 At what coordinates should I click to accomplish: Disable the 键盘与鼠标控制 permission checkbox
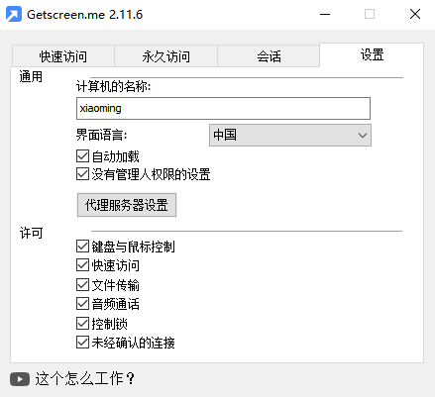pyautogui.click(x=82, y=247)
